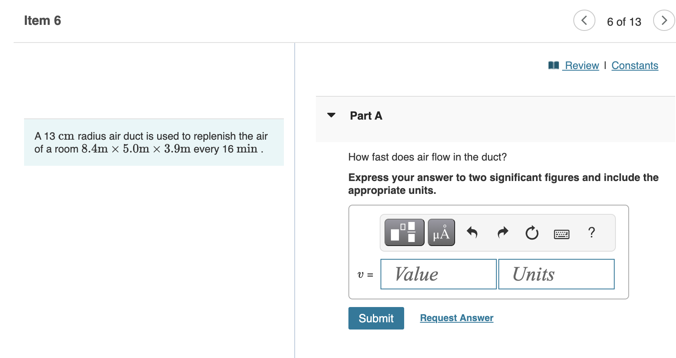The image size is (676, 358).
Task: Undo the last answer edit
Action: coord(472,233)
